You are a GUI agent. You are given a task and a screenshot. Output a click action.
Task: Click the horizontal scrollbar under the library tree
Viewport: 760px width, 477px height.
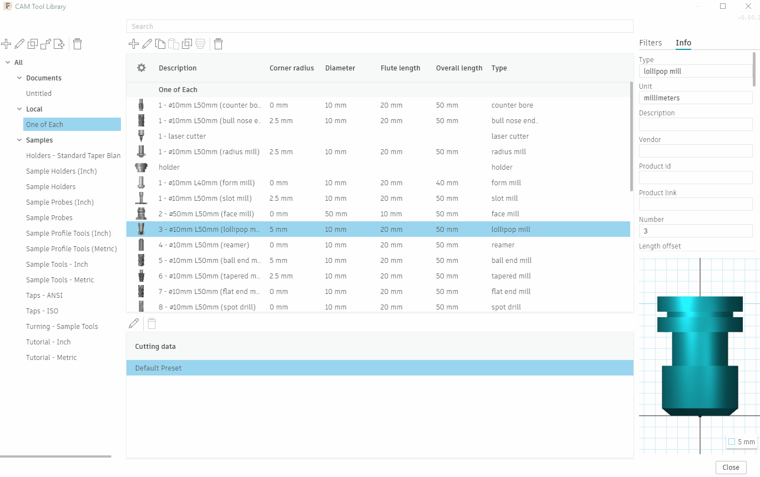coord(55,456)
